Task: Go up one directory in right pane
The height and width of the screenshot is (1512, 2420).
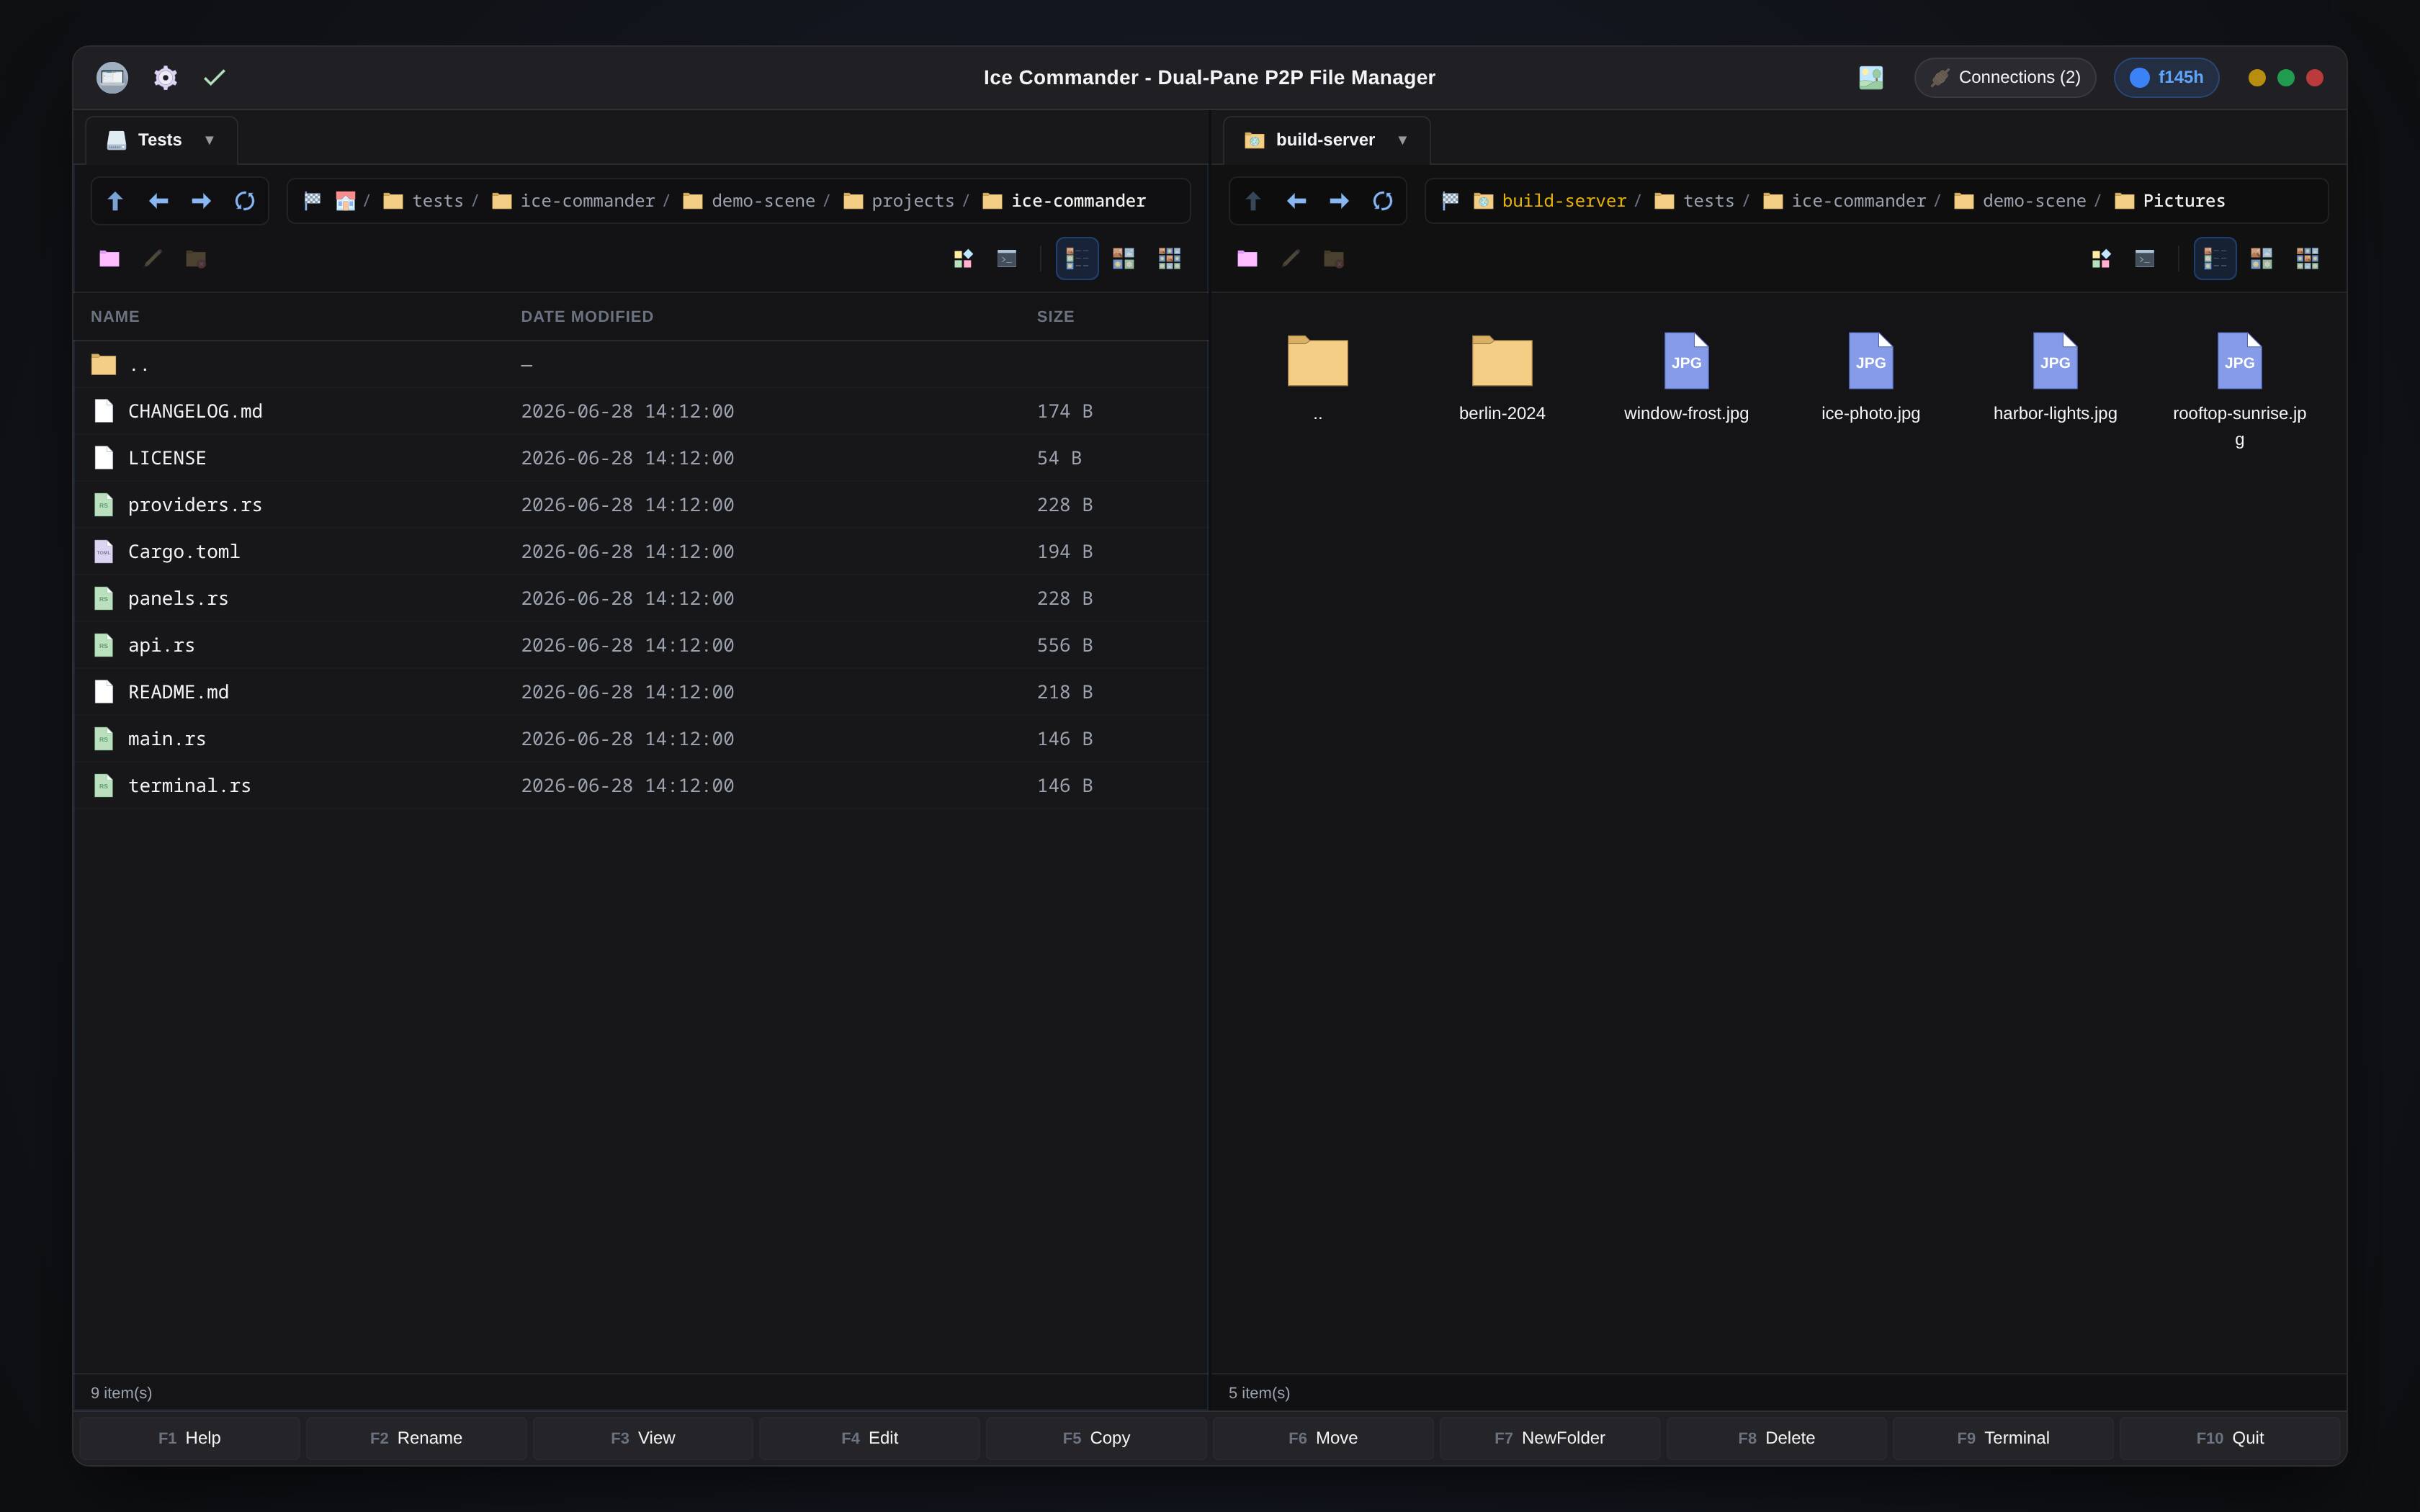Action: pyautogui.click(x=1253, y=201)
